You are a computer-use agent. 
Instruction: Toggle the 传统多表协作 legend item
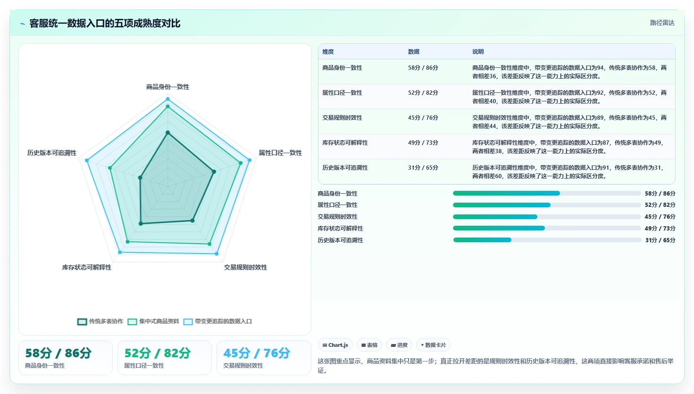pos(100,321)
